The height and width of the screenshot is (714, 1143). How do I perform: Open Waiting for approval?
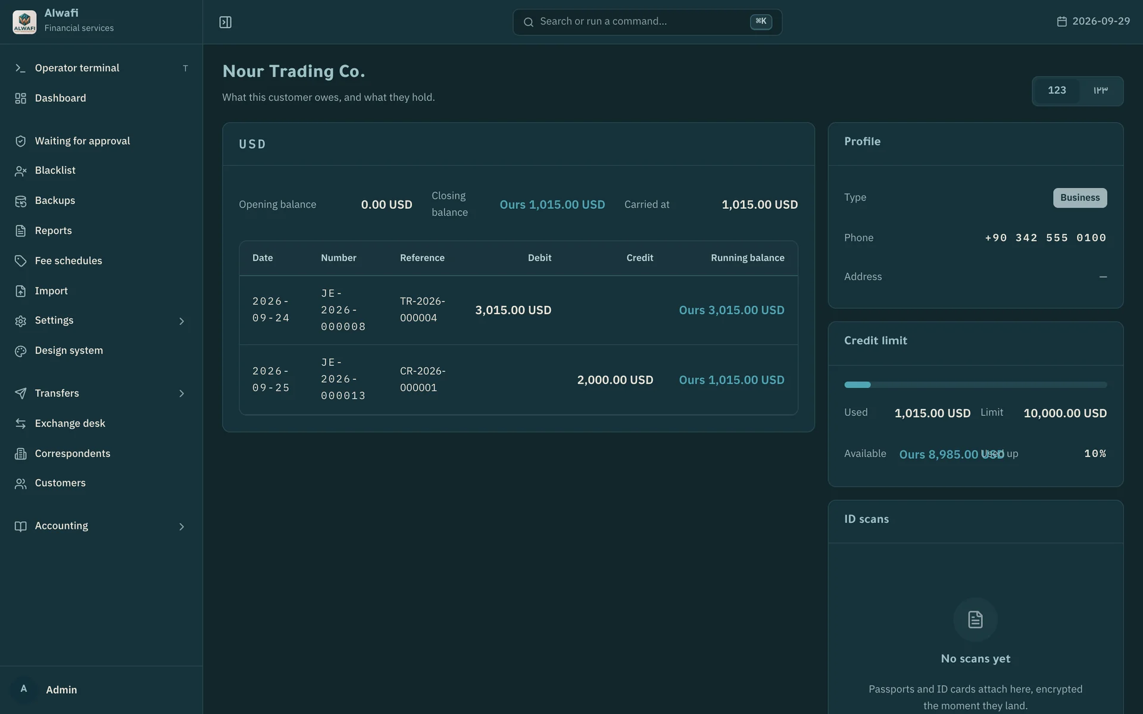101,141
